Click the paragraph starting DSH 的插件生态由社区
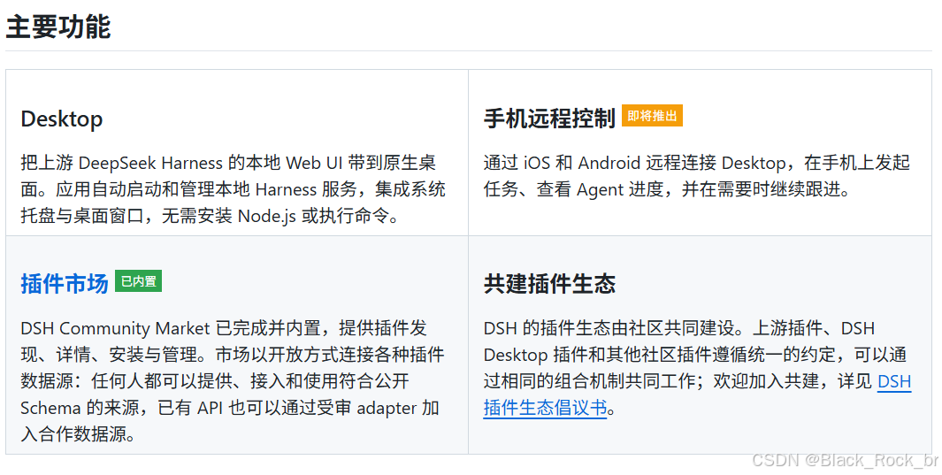This screenshot has width=942, height=475. coord(698,367)
